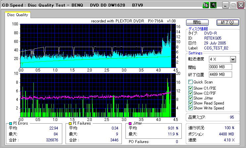Click the magenta Jitter legend square

[x=130, y=123]
